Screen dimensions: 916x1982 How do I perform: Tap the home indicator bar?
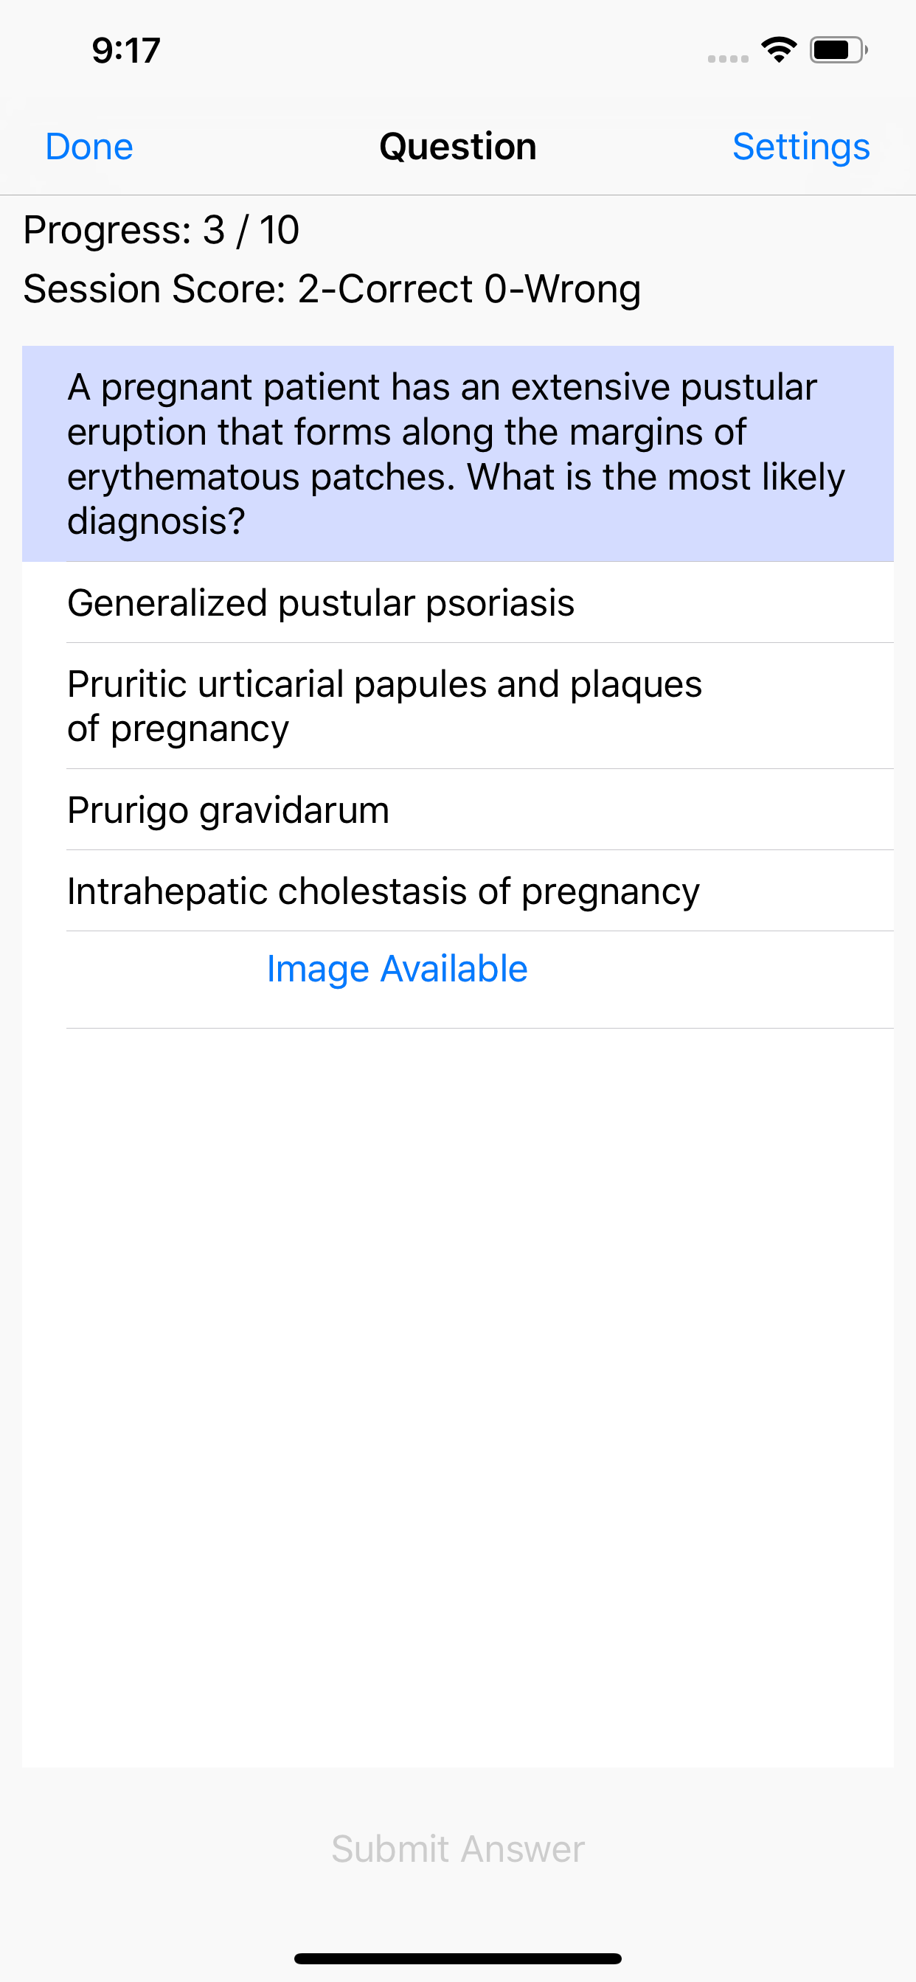pos(457,1958)
